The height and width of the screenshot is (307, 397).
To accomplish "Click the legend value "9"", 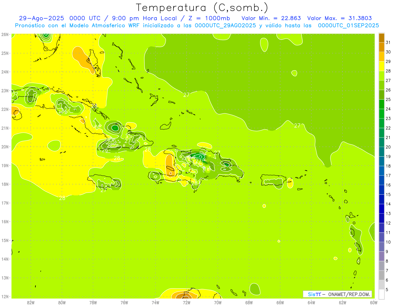I will point(387,252).
